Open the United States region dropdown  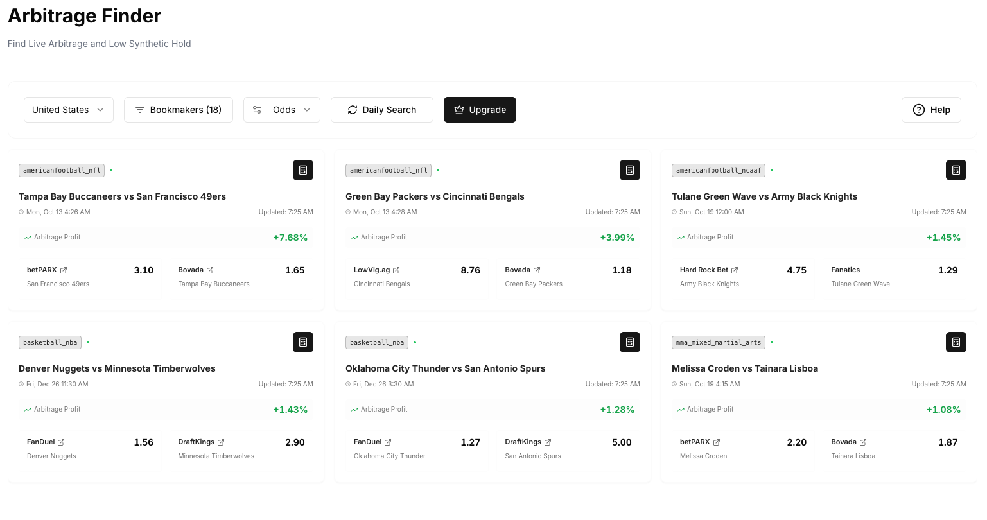coord(69,110)
